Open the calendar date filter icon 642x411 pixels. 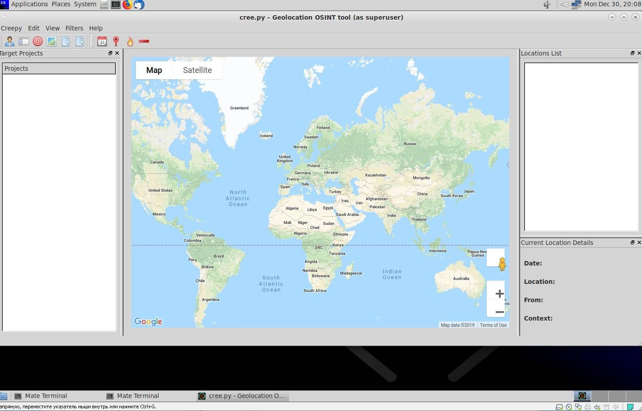[x=102, y=41]
